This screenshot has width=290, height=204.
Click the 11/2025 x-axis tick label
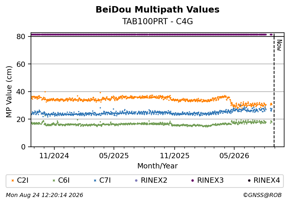(175, 156)
